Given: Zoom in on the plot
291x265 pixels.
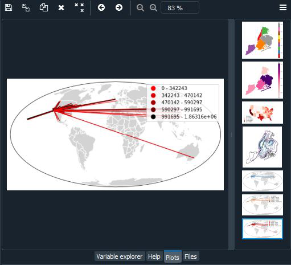Looking at the screenshot, I should tap(153, 8).
